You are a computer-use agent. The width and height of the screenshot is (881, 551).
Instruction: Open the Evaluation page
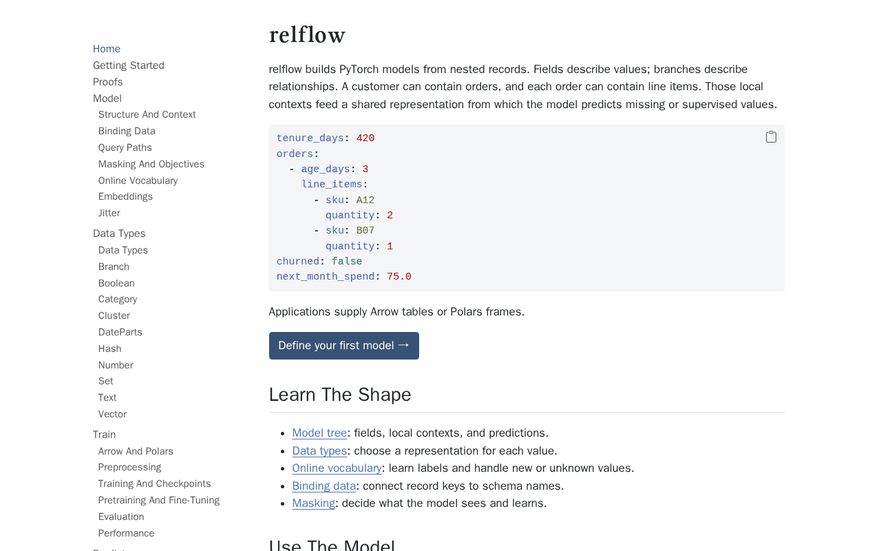tap(121, 517)
